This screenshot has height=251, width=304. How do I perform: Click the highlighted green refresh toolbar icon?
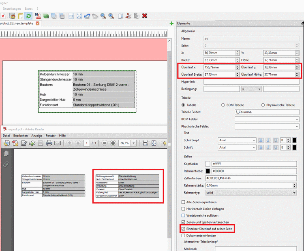pos(28,16)
